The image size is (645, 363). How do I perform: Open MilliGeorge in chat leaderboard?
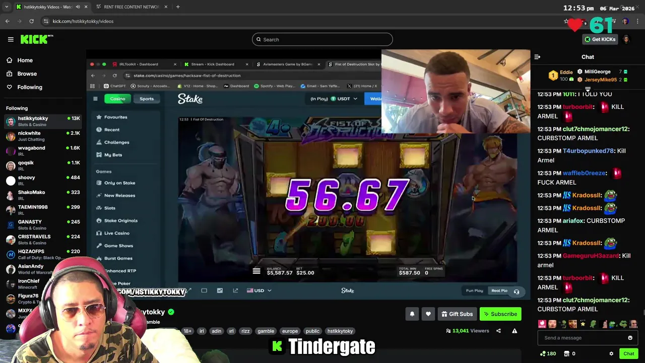602,72
